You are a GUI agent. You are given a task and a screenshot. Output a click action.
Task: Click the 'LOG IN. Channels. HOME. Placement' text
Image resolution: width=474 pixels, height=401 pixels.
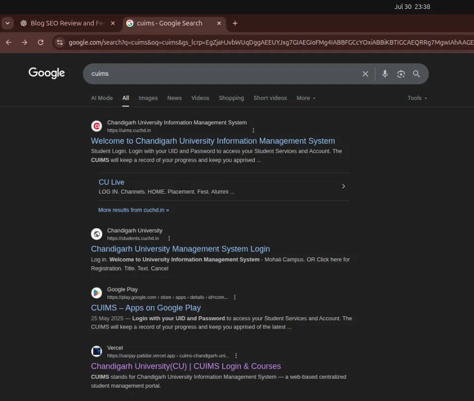166,192
